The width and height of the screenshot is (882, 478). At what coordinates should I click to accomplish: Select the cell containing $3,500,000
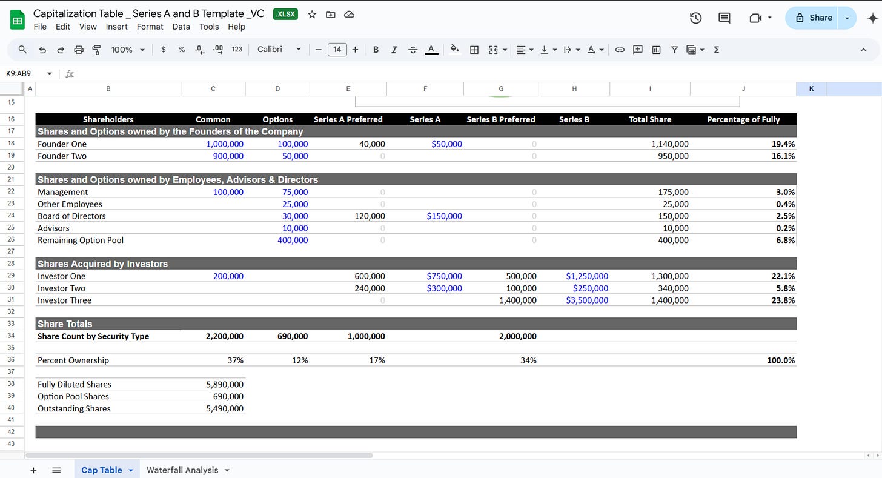tap(574, 300)
